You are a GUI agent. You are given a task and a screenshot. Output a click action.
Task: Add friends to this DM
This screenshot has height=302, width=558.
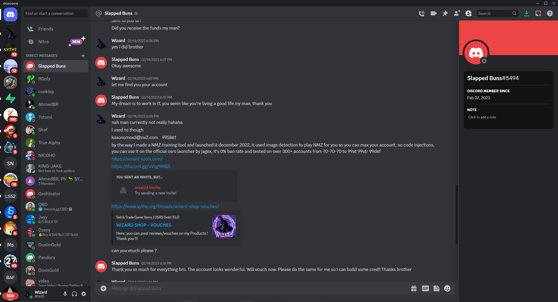pyautogui.click(x=457, y=13)
